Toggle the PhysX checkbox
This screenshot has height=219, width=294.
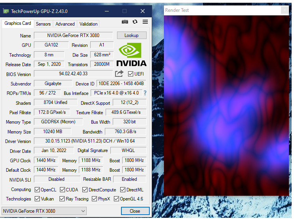pos(94,199)
